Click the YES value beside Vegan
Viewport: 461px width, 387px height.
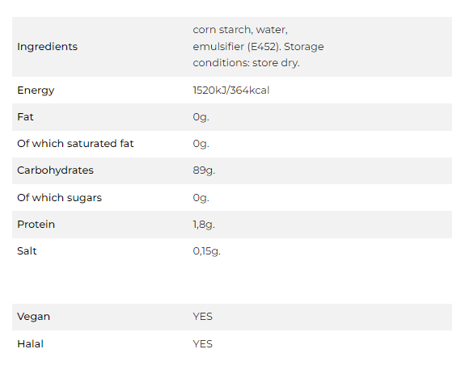point(202,317)
